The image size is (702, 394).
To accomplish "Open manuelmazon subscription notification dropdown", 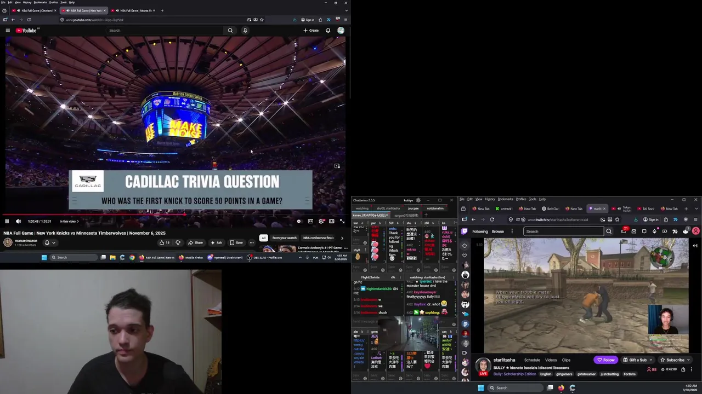I will [x=50, y=242].
